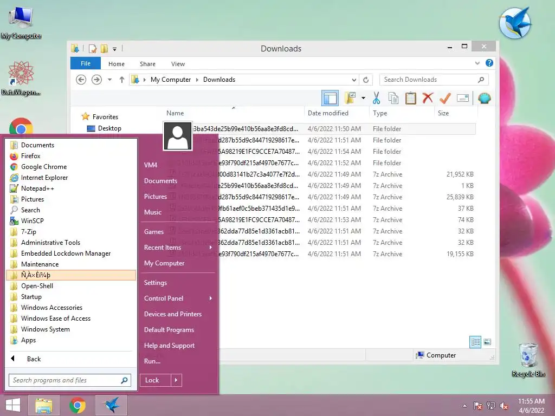
Task: Click the start menu search magnifier icon
Action: tap(124, 380)
